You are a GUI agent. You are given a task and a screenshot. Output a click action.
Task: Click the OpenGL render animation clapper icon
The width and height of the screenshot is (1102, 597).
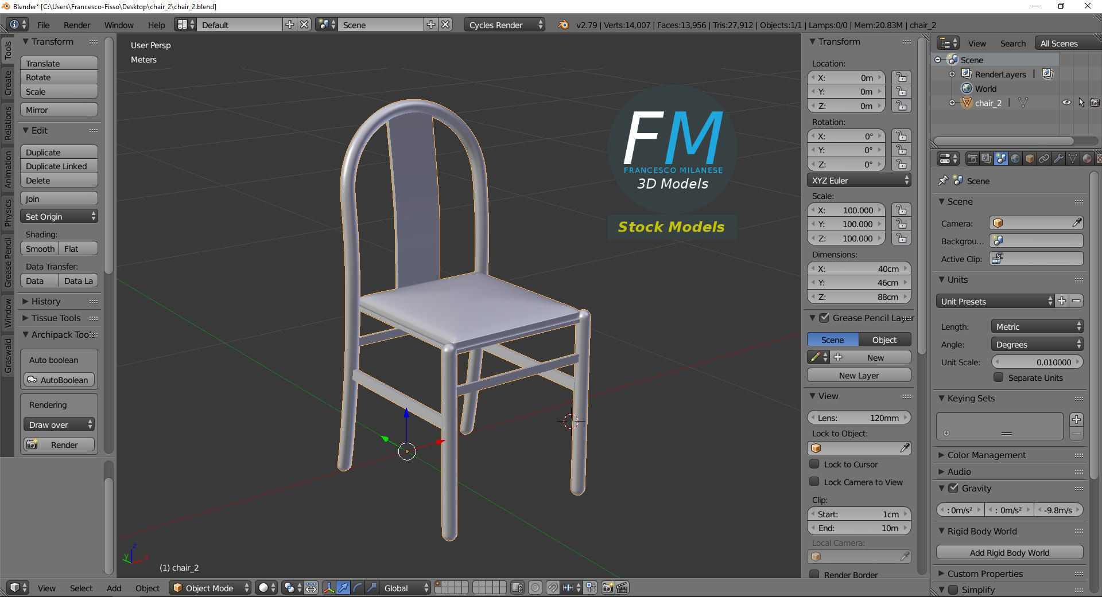coord(622,588)
